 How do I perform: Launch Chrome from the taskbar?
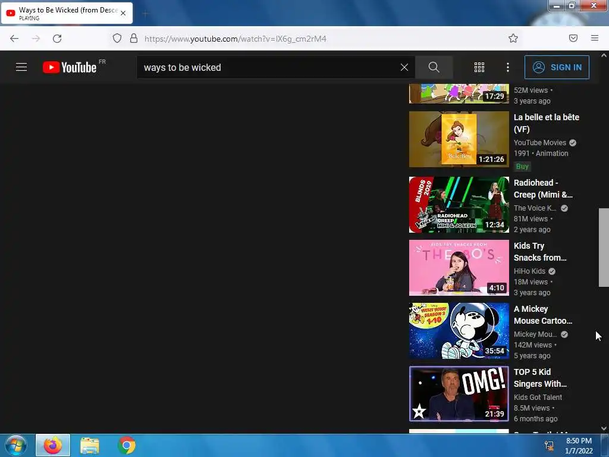click(x=126, y=445)
